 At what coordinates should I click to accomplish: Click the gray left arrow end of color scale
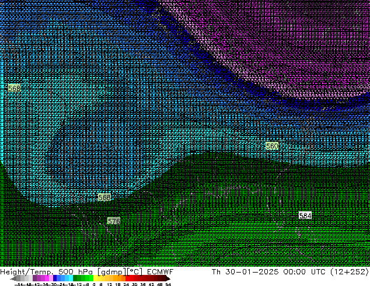pos(13,278)
